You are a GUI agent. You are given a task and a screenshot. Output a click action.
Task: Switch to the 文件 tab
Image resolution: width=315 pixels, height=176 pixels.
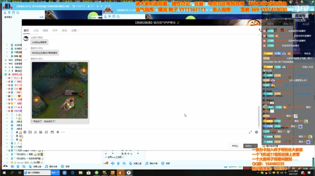click(x=55, y=30)
